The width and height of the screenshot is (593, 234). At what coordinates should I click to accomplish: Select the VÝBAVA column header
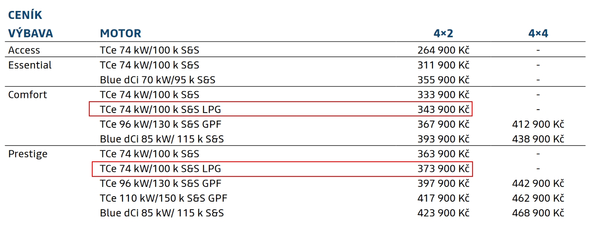31,34
